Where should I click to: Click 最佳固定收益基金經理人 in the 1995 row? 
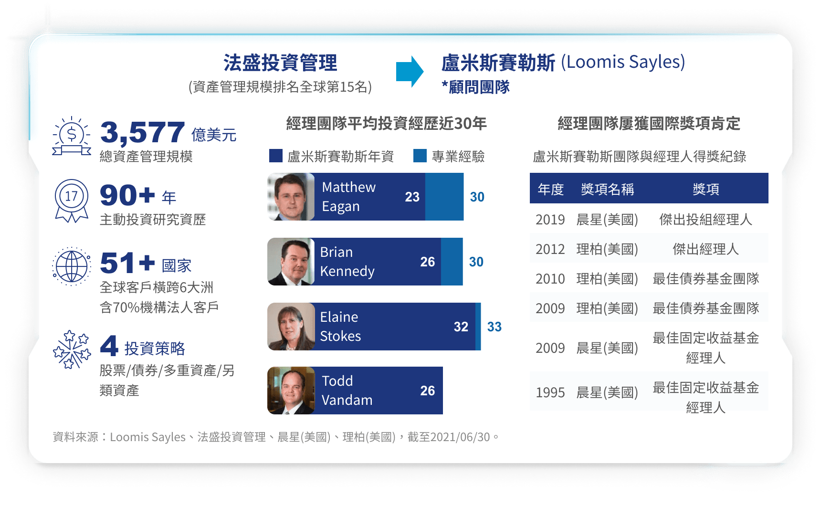(x=706, y=397)
